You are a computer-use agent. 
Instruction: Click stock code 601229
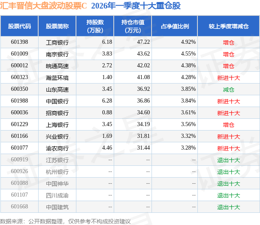[x=19, y=124]
